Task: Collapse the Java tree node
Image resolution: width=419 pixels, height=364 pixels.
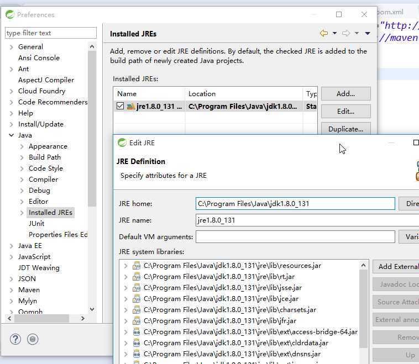Action: [x=11, y=135]
